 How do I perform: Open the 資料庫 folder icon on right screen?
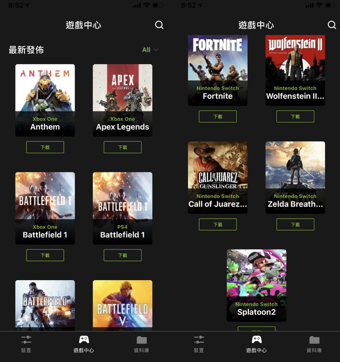tap(314, 340)
